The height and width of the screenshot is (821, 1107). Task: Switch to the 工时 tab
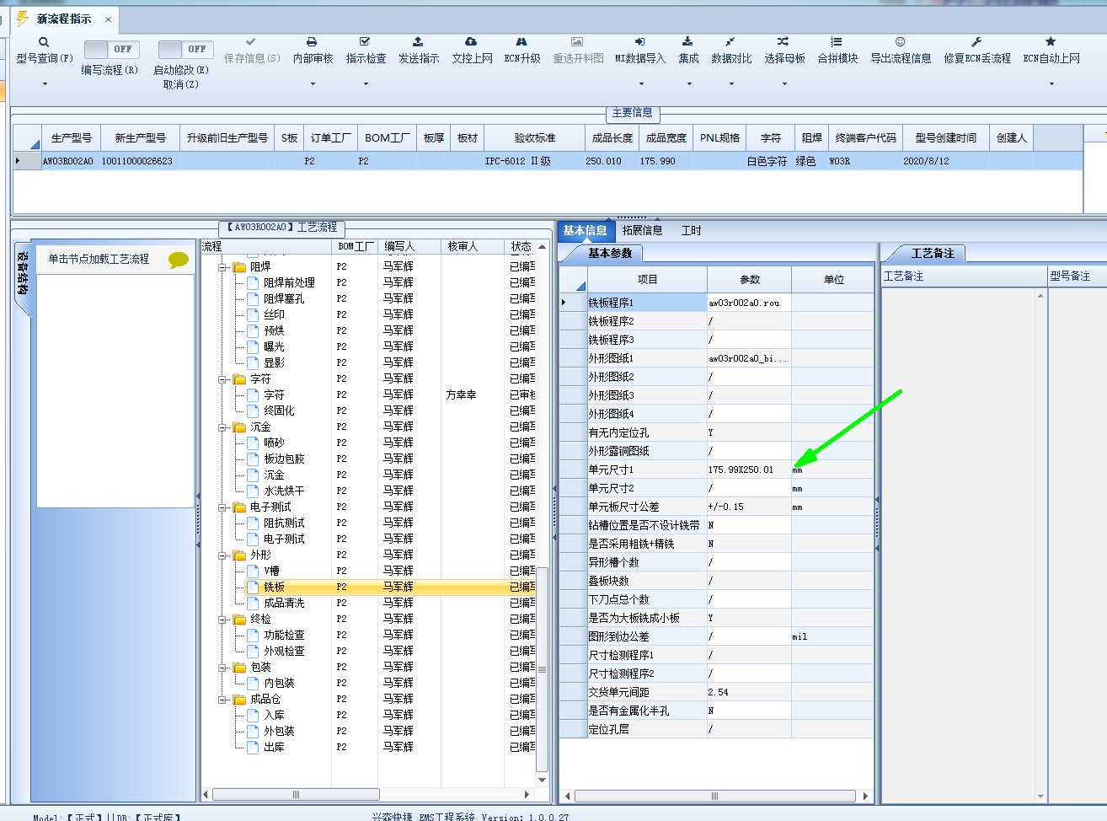click(691, 230)
